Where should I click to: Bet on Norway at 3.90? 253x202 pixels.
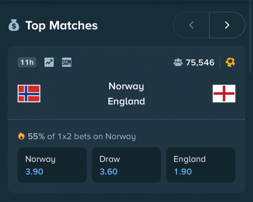coord(52,165)
